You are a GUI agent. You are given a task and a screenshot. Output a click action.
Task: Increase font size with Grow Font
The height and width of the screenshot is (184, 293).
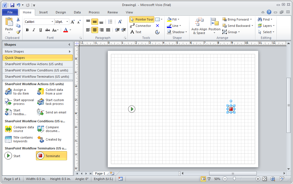tap(73, 22)
